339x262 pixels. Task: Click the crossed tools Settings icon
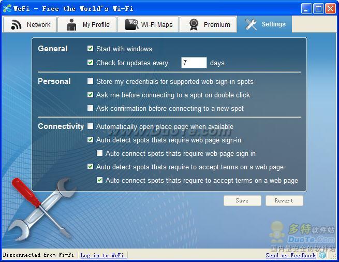[251, 24]
